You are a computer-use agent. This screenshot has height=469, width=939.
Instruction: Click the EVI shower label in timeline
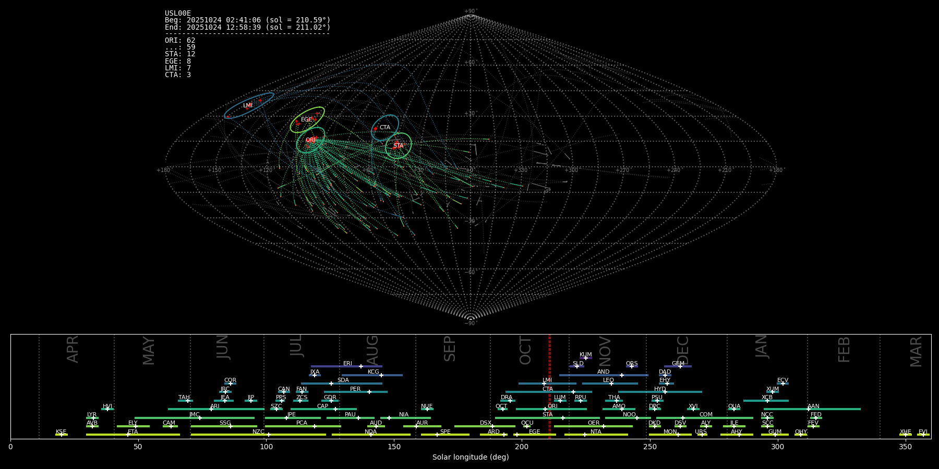[923, 432]
